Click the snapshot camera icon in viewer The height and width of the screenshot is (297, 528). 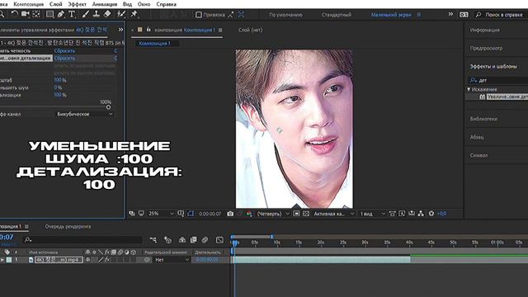[x=230, y=214]
